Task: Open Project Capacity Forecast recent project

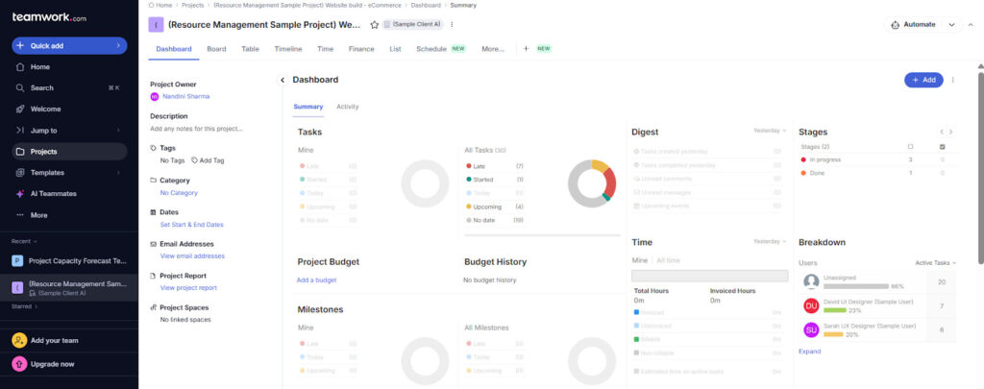Action: pos(69,260)
